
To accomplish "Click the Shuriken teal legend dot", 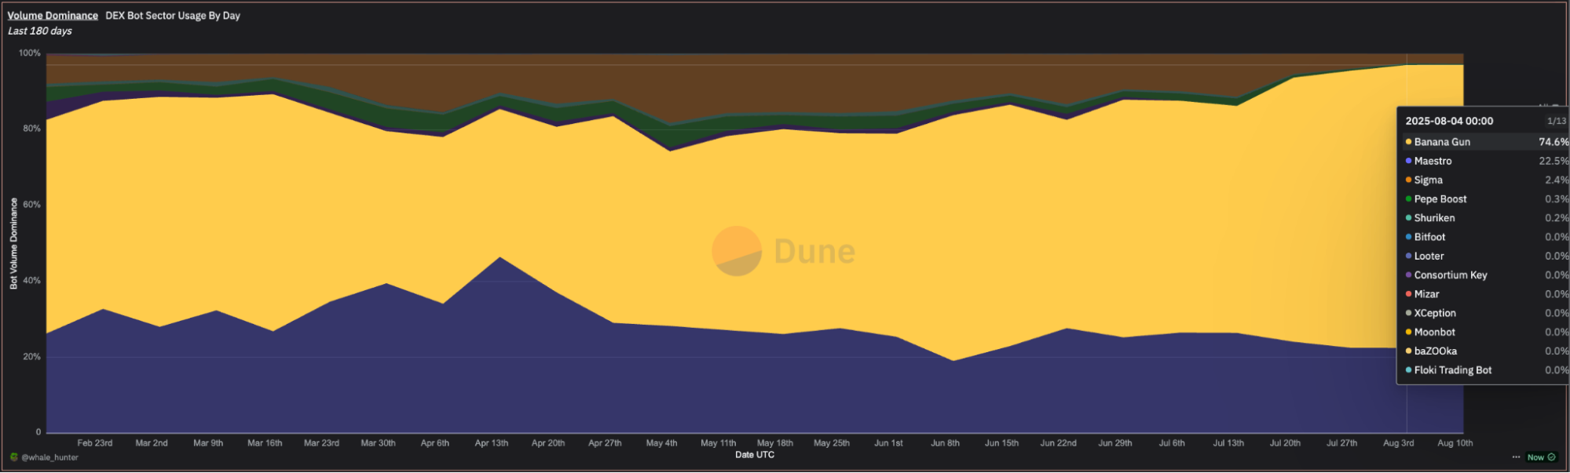I will (1408, 218).
